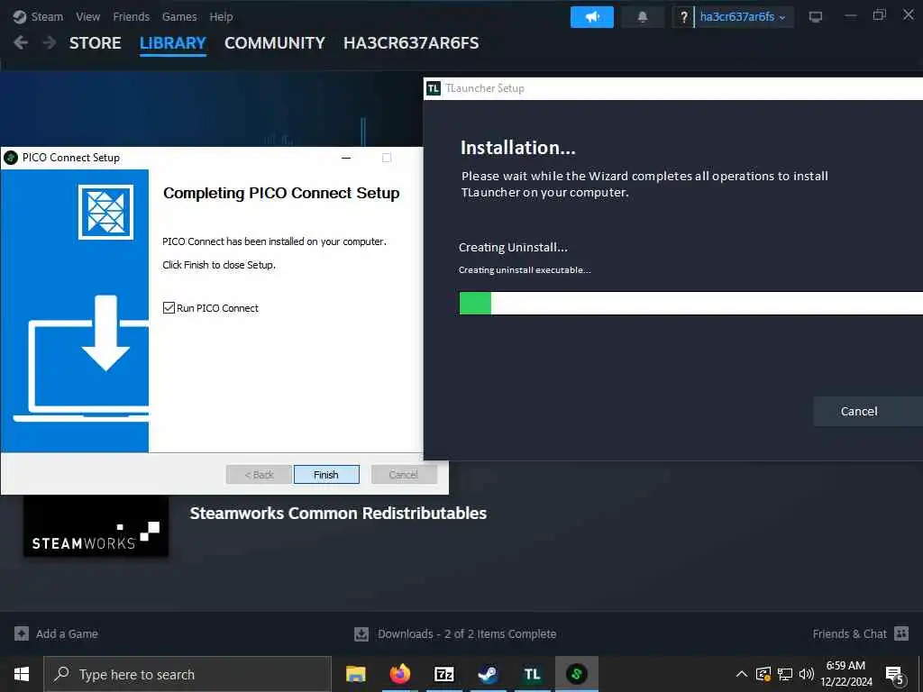Open the Steam notifications bell

(x=643, y=17)
